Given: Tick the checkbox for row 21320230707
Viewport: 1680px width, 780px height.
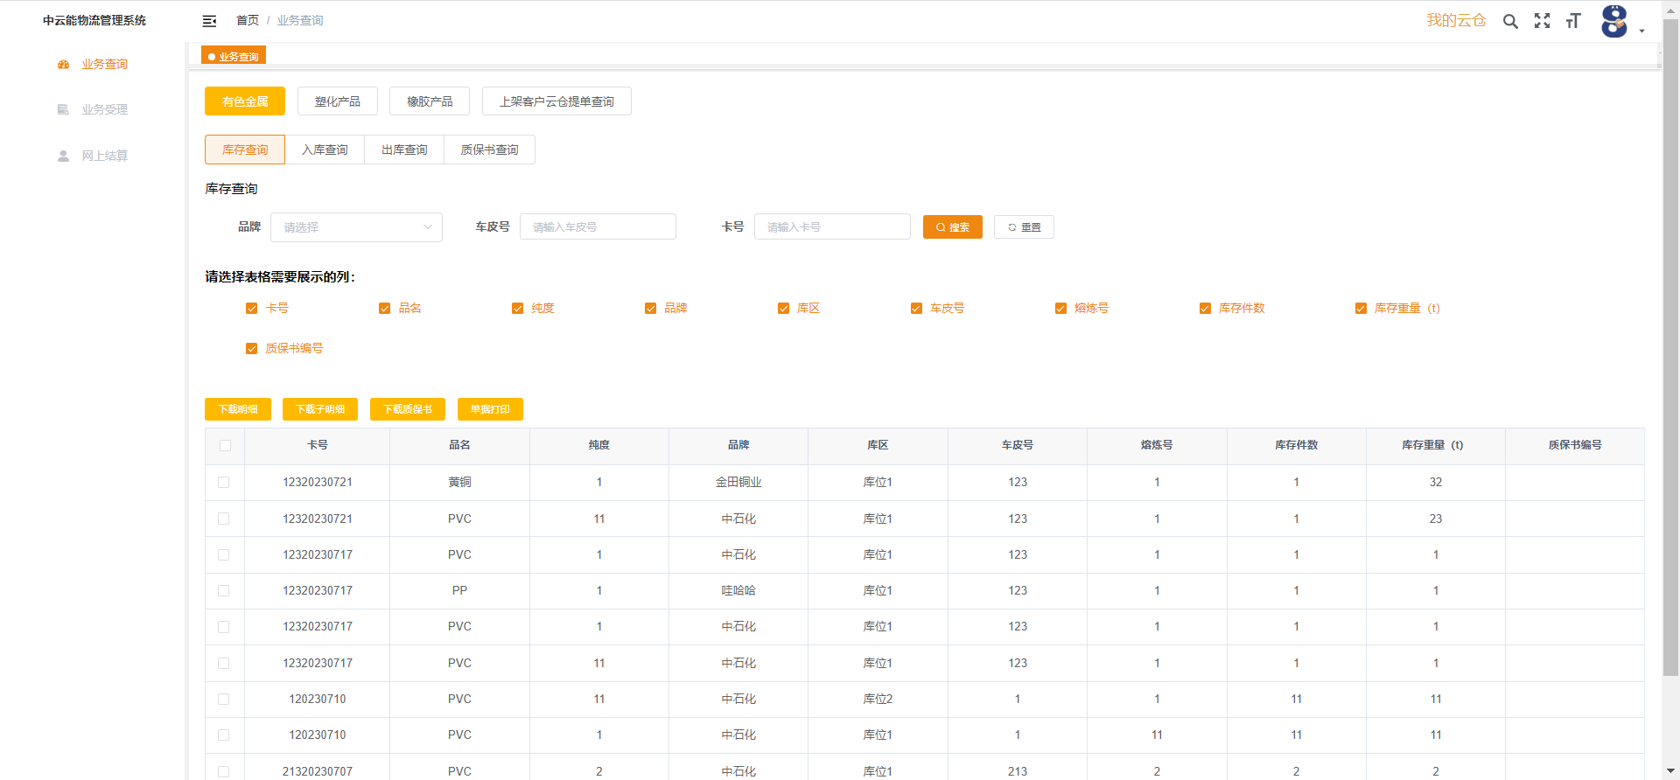Looking at the screenshot, I should coord(224,772).
